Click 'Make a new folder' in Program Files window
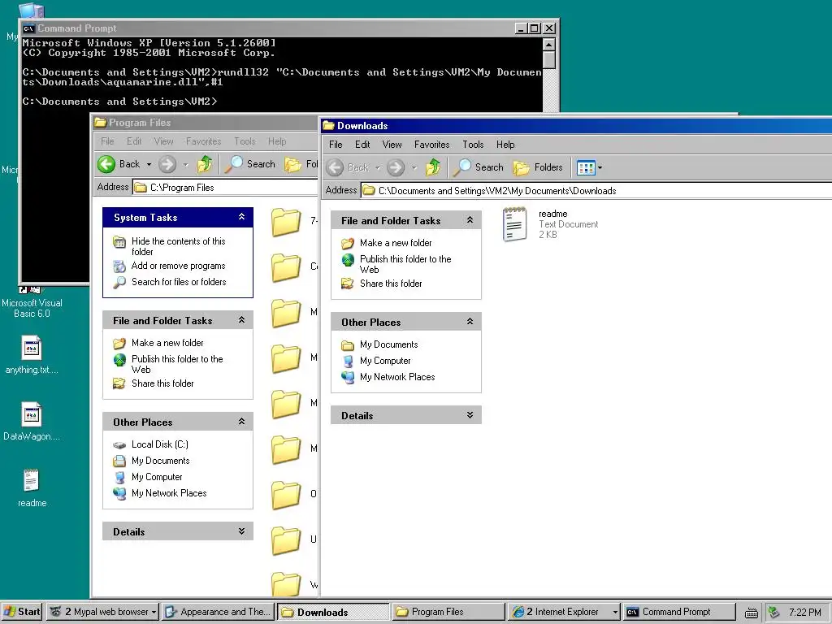 coord(167,343)
